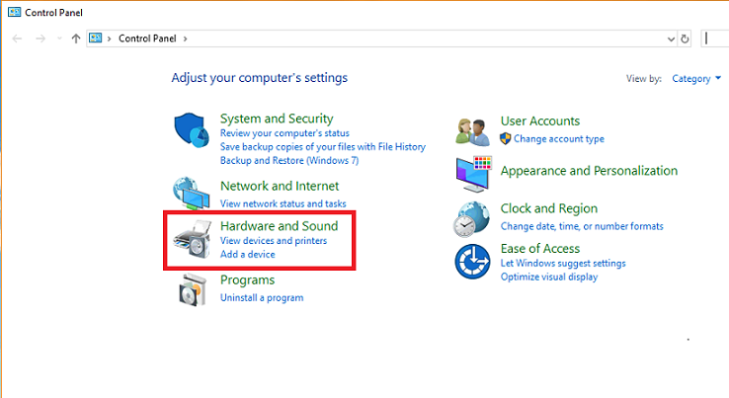Click the User Accounts people icon
The height and width of the screenshot is (398, 729).
coord(473,129)
